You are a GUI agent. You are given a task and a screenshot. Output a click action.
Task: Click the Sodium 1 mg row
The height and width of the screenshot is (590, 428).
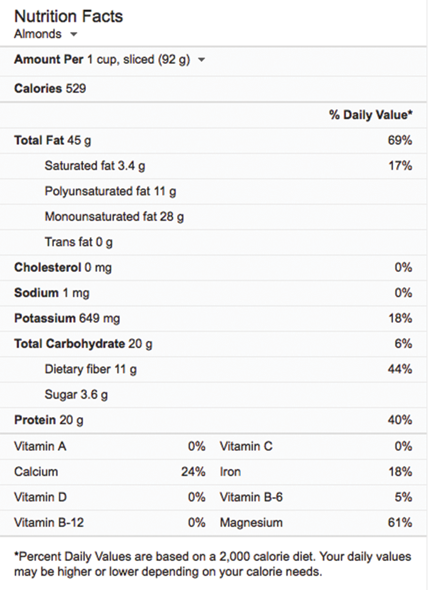coord(52,293)
